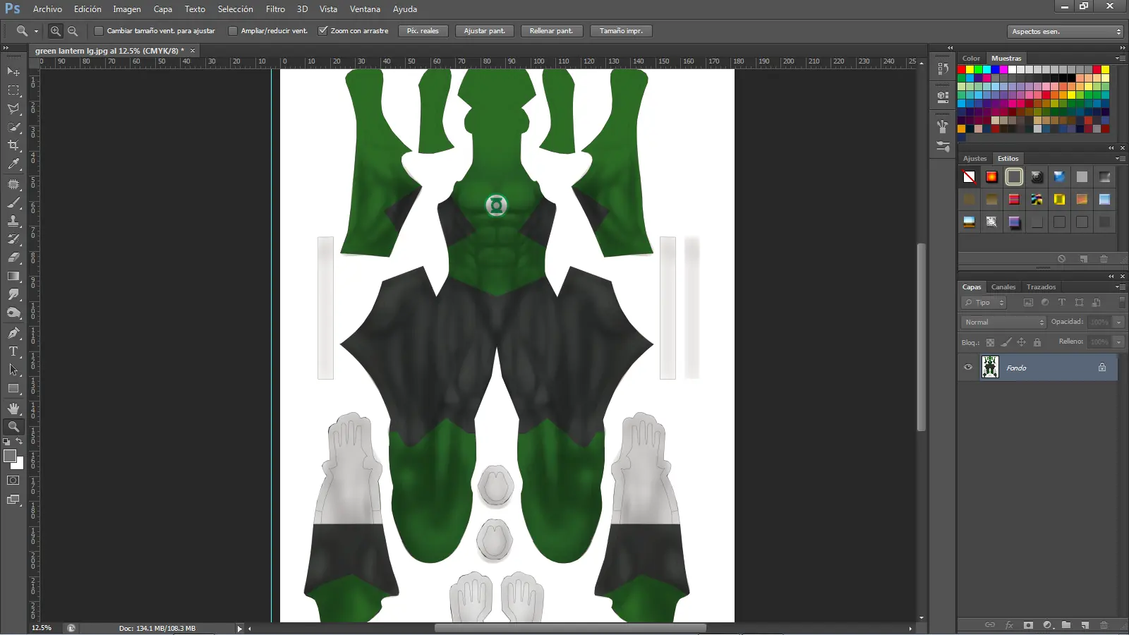Image resolution: width=1129 pixels, height=635 pixels.
Task: Uncheck 'Zoom con arrastre' option
Action: coord(322,31)
